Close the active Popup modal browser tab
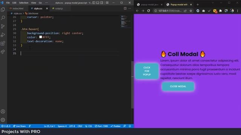Image resolution: width=241 pixels, height=135 pixels. pyautogui.click(x=191, y=4)
